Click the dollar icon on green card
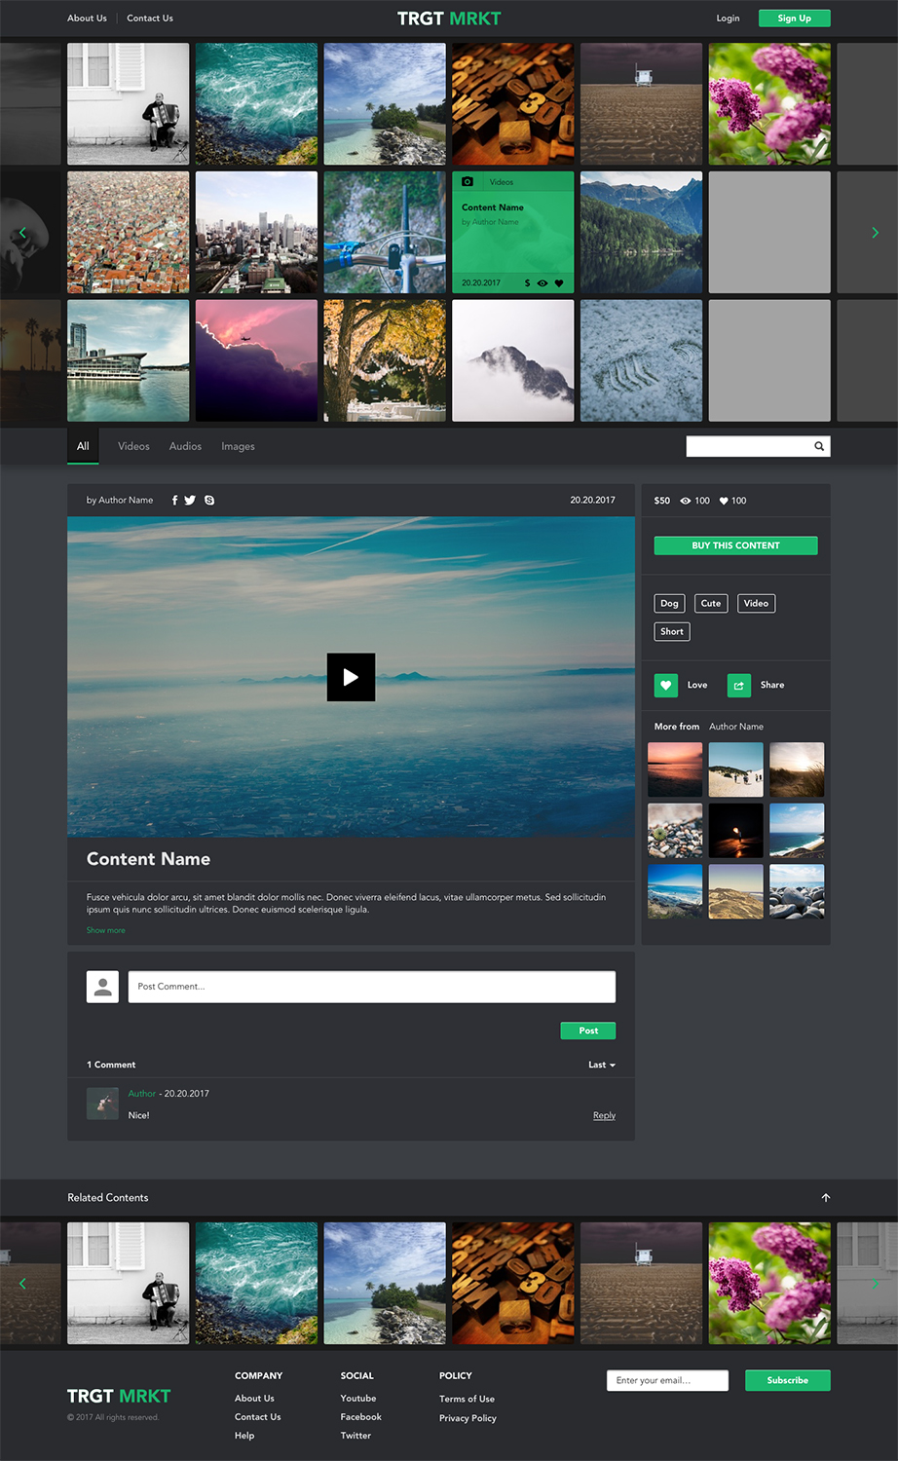This screenshot has height=1461, width=898. (x=528, y=283)
